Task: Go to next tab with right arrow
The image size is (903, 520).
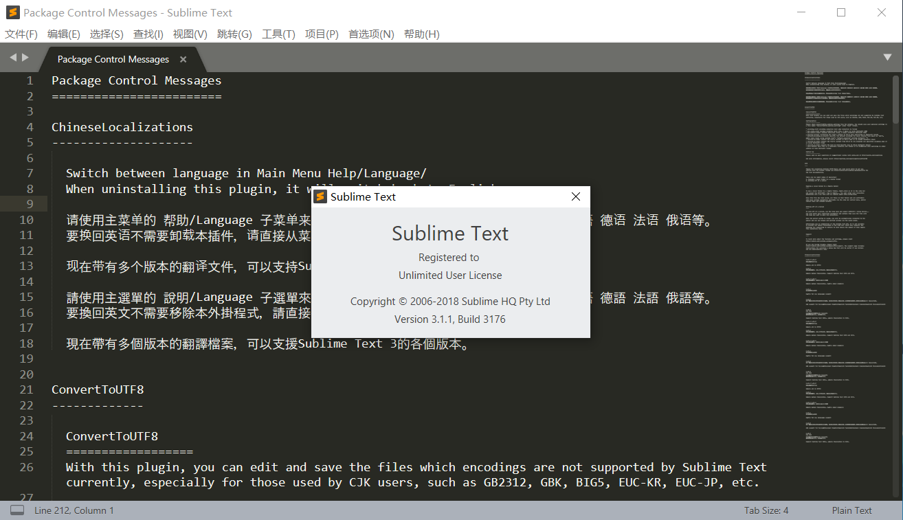Action: (x=25, y=58)
